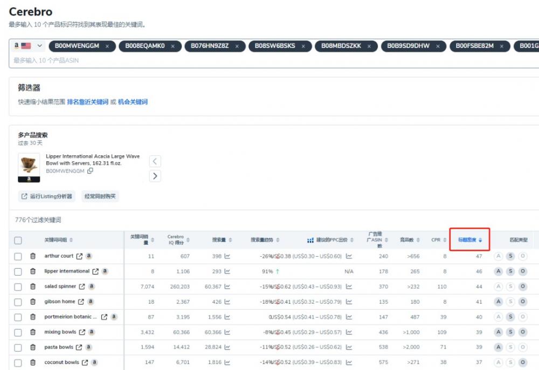This screenshot has height=370, width=539.
Task: Remove ASIN tag B08SW6BSKS
Action: (x=303, y=46)
